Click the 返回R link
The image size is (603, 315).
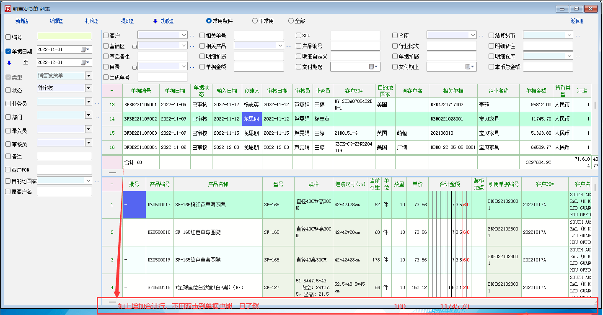(577, 21)
